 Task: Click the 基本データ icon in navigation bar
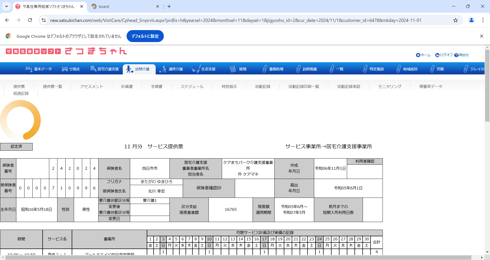pyautogui.click(x=29, y=69)
